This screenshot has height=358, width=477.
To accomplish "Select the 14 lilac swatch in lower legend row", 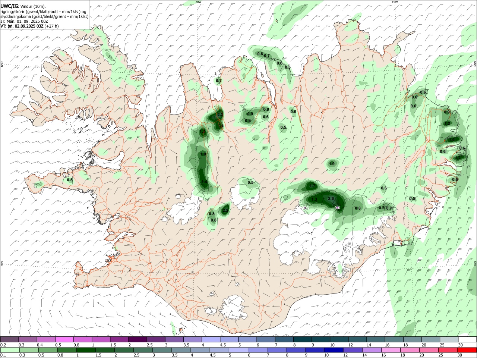I will click(372, 350).
